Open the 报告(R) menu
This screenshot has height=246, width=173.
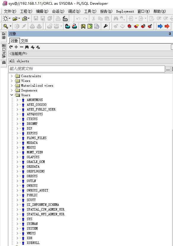(x=106, y=11)
